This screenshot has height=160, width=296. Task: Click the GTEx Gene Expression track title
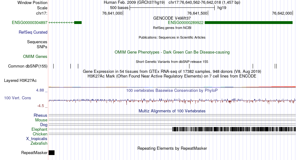pos(172,72)
